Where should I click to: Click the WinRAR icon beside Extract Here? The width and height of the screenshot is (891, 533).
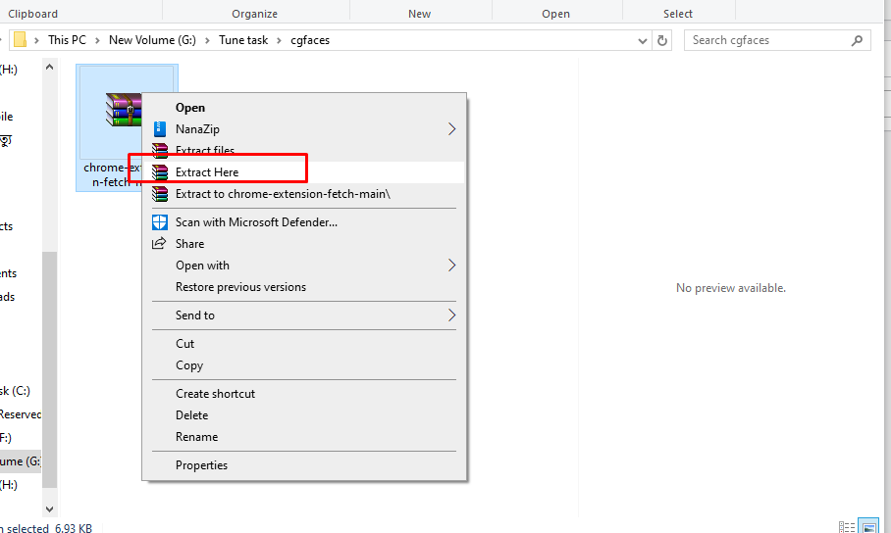tap(160, 172)
